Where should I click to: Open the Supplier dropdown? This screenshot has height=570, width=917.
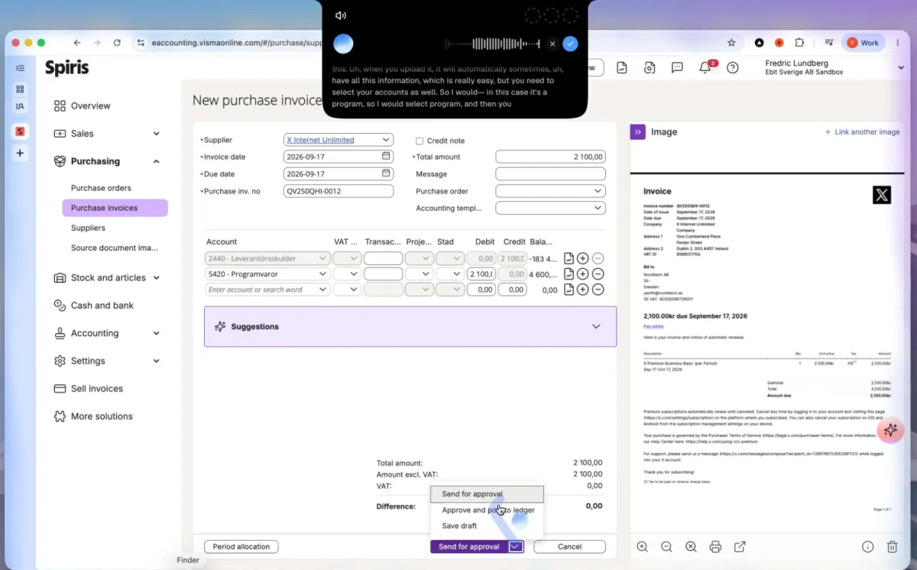click(386, 140)
